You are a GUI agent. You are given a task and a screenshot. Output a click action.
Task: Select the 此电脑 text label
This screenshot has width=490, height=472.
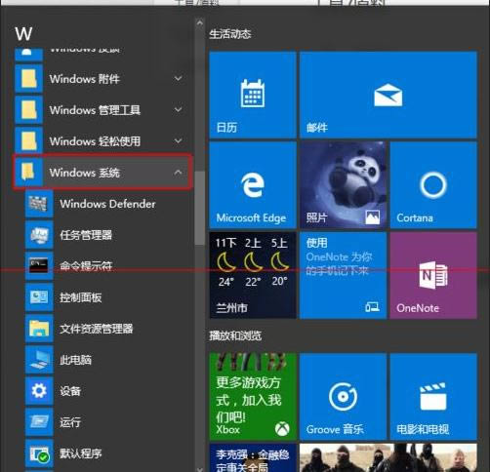coord(75,360)
